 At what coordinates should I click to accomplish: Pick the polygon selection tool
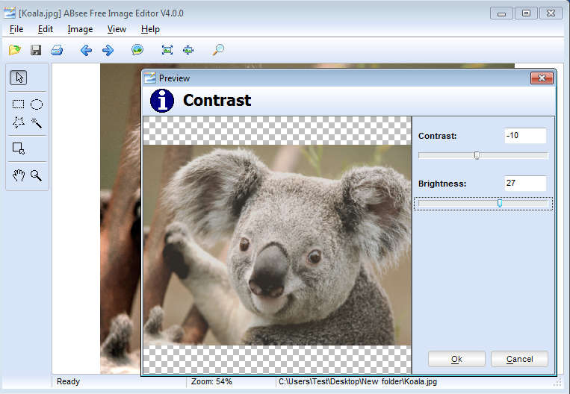coord(19,122)
